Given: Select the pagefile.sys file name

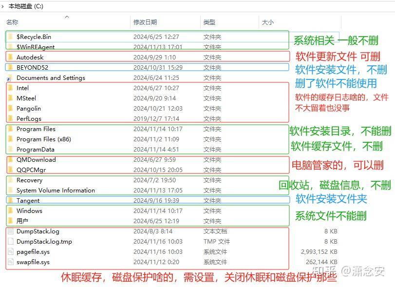Looking at the screenshot, I should (x=33, y=252).
